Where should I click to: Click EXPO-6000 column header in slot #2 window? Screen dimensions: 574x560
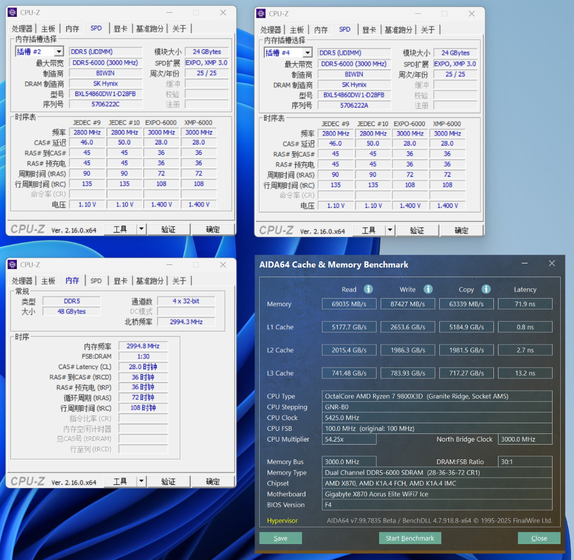click(161, 123)
